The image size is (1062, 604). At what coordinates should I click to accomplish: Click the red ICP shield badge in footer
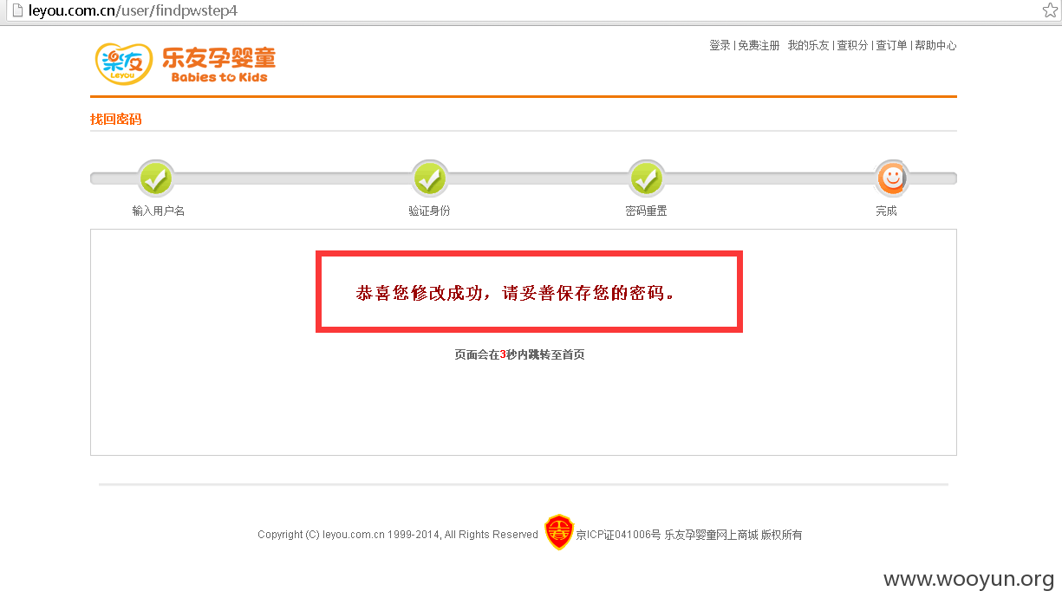tap(558, 532)
